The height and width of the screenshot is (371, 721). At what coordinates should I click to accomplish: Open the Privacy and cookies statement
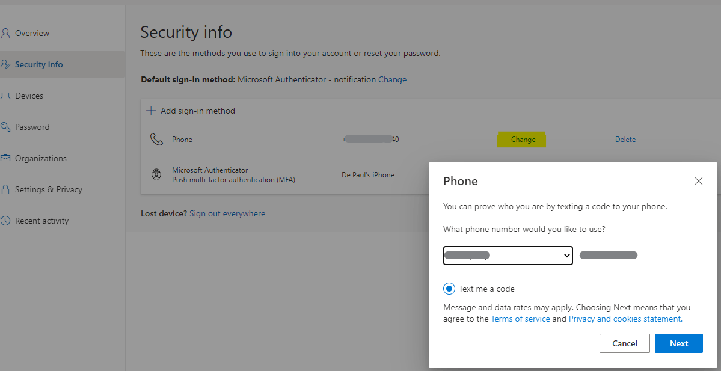(625, 319)
